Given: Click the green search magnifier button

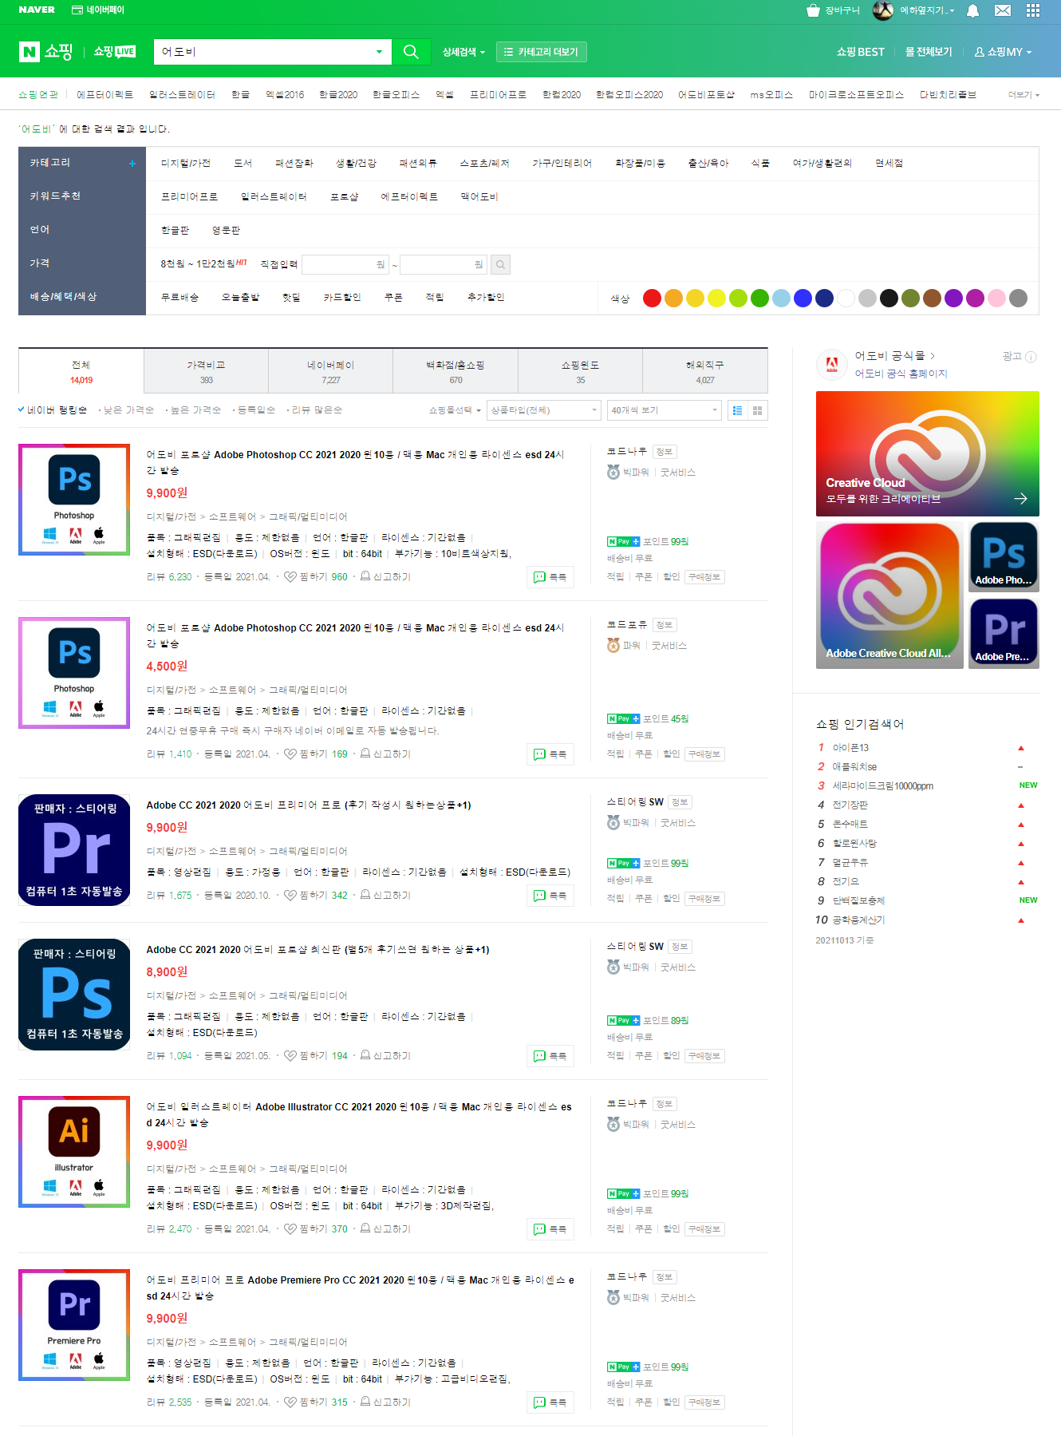Looking at the screenshot, I should tap(411, 52).
